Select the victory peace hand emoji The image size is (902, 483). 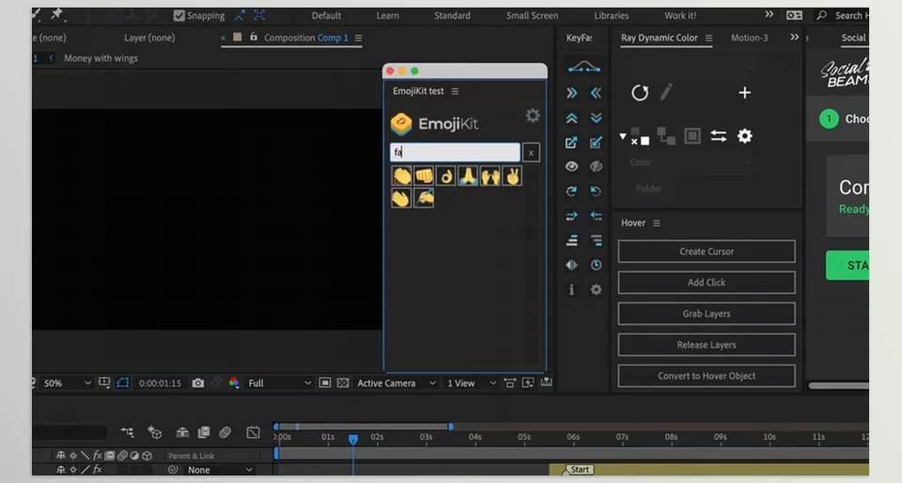tap(512, 176)
